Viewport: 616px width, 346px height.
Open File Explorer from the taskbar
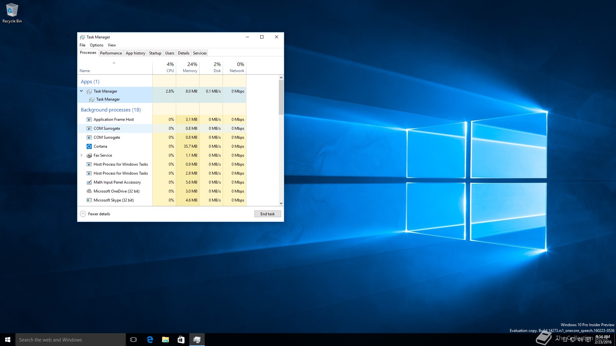pos(165,340)
